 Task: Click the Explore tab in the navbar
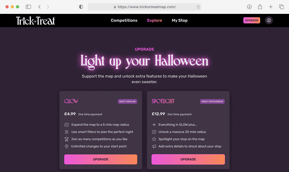point(154,20)
